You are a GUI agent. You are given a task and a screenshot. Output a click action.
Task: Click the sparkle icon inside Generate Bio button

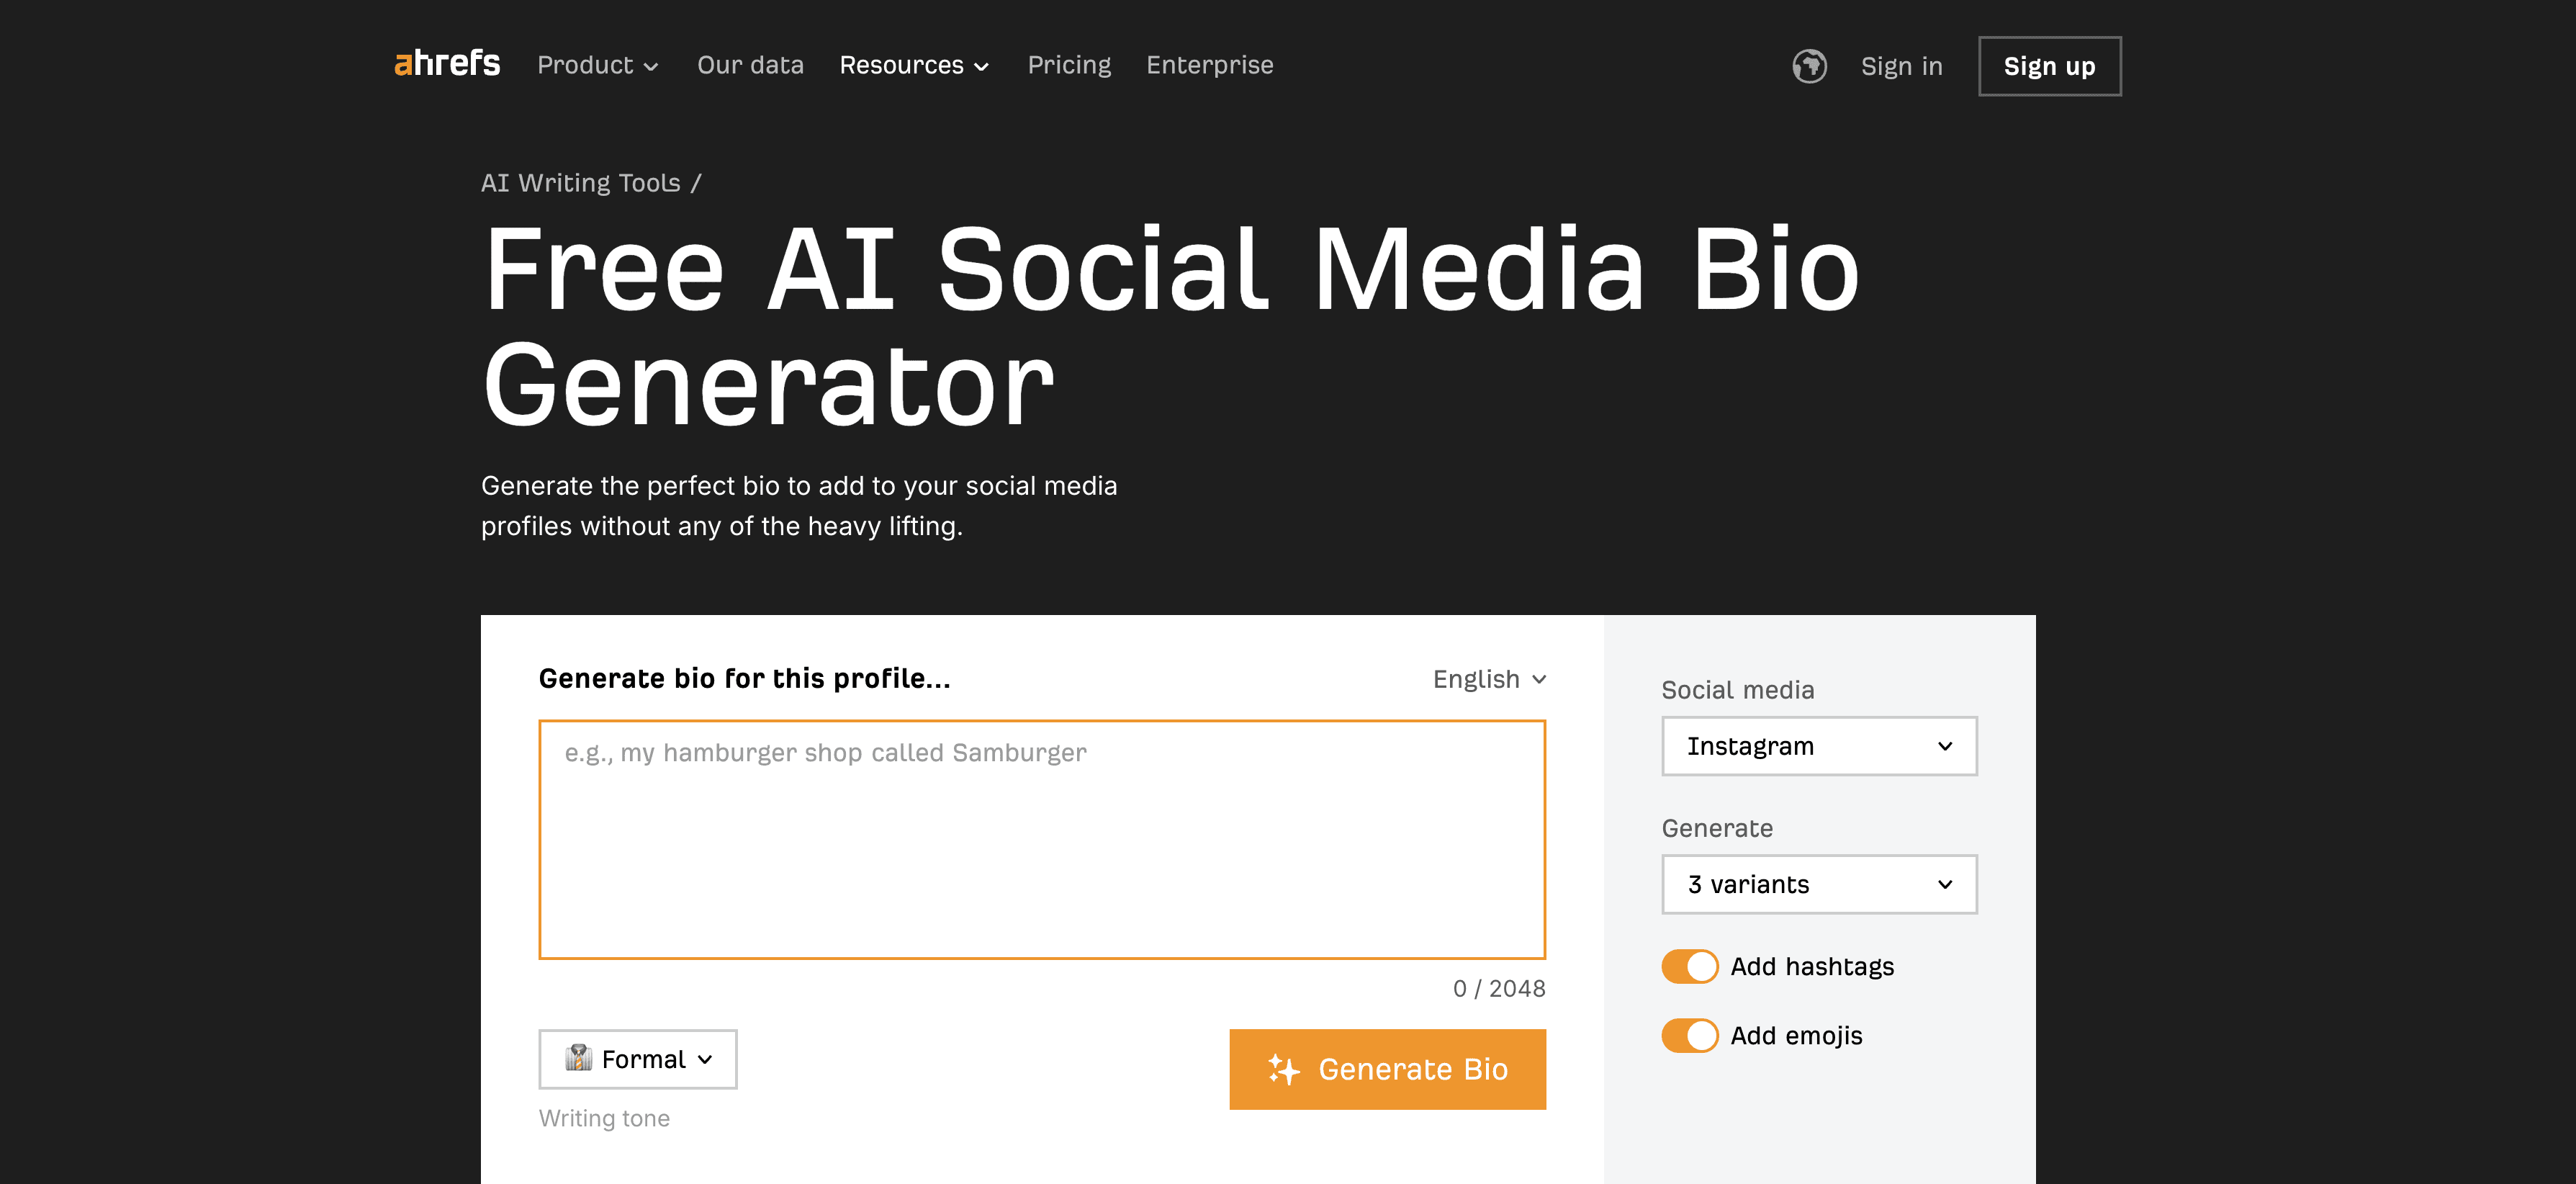(x=1283, y=1069)
